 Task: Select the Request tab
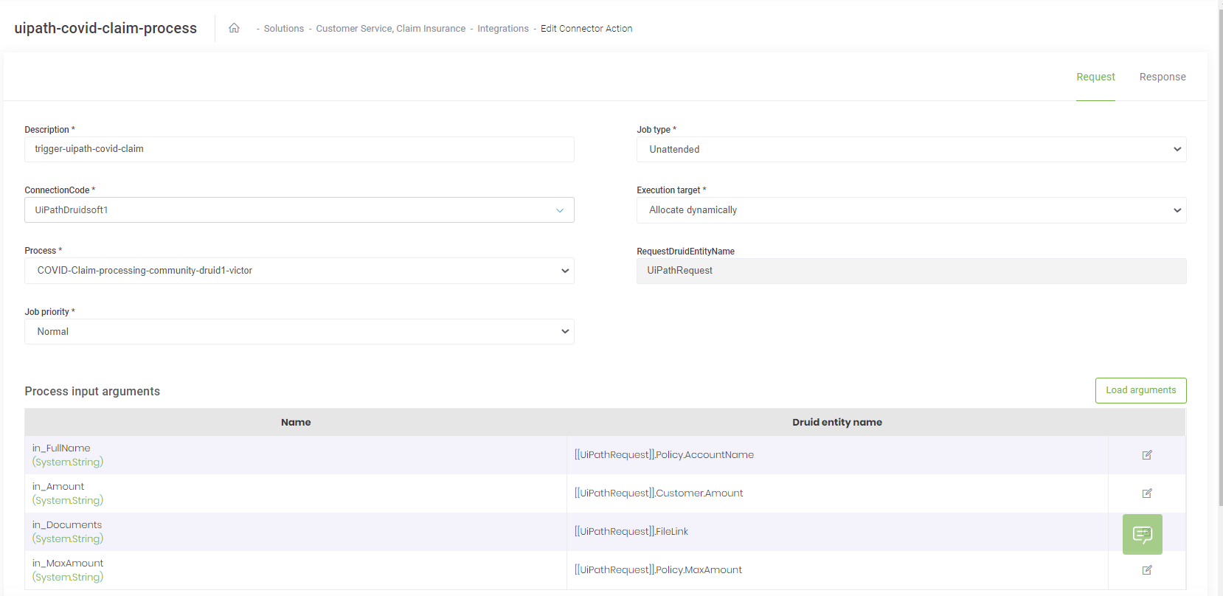click(1095, 77)
